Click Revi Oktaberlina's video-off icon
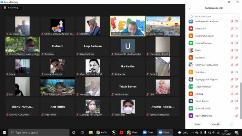The height and width of the screenshot is (136, 242). click(x=236, y=116)
